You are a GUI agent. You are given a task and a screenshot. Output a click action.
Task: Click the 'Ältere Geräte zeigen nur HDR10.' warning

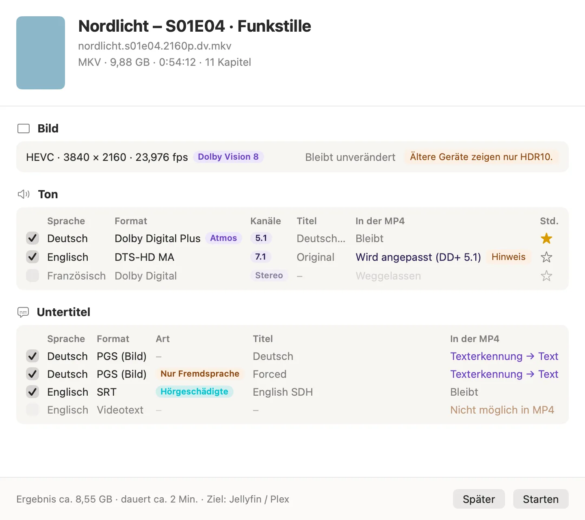pyautogui.click(x=481, y=157)
